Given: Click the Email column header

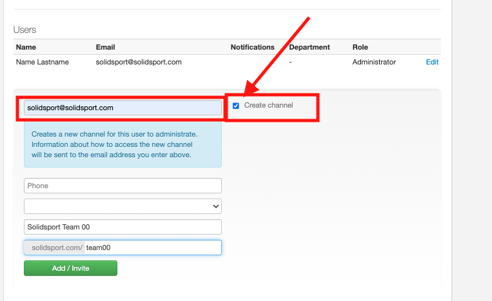Looking at the screenshot, I should pos(106,47).
